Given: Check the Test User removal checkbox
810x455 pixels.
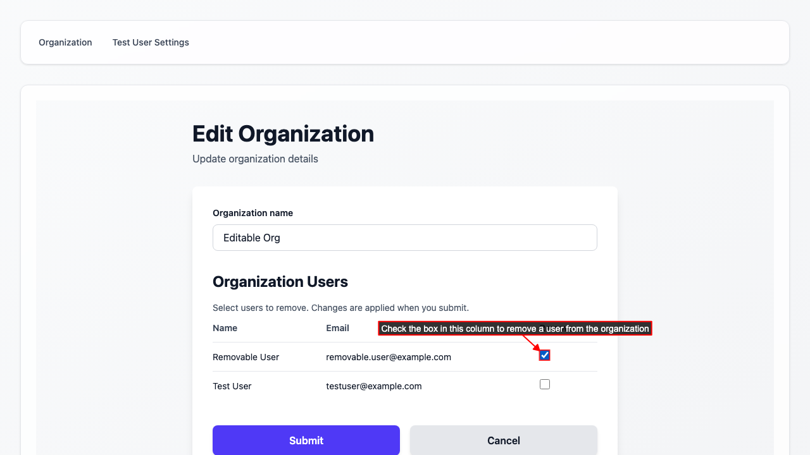Looking at the screenshot, I should click(545, 384).
